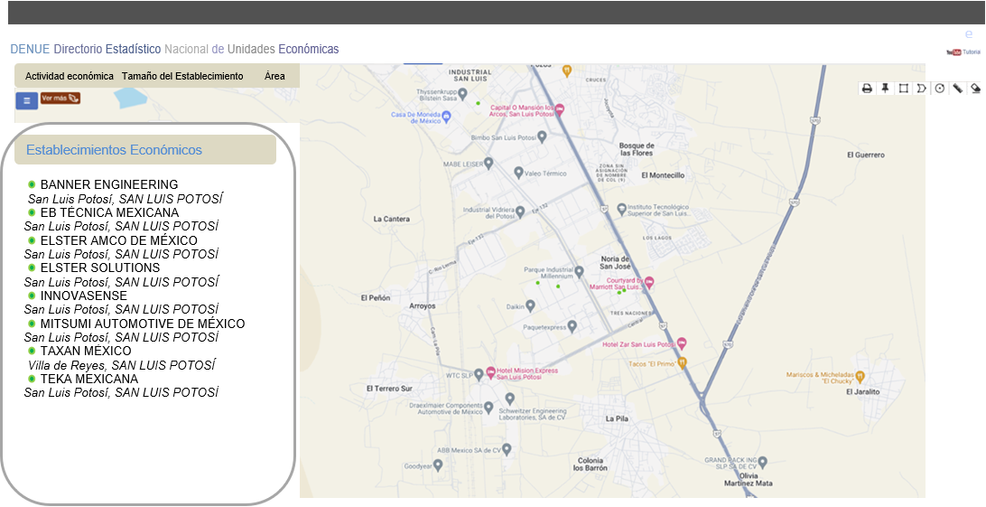
Task: Click the Tacos El Primo restaurant pin
Action: [682, 362]
